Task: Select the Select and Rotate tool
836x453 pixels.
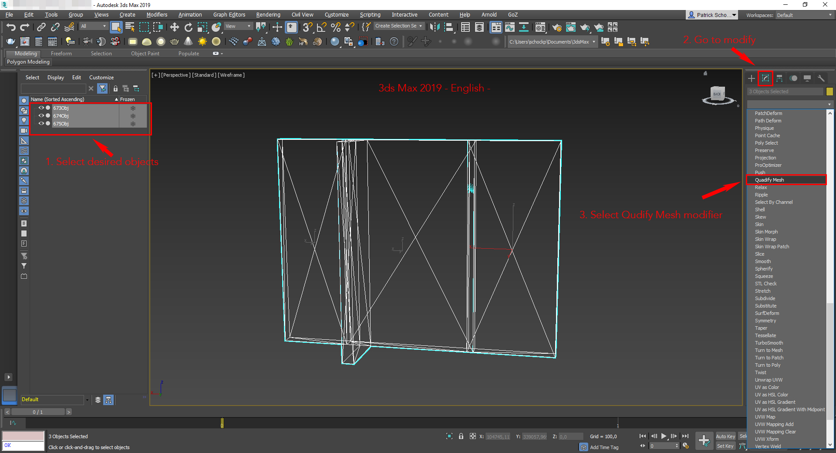Action: [x=188, y=27]
